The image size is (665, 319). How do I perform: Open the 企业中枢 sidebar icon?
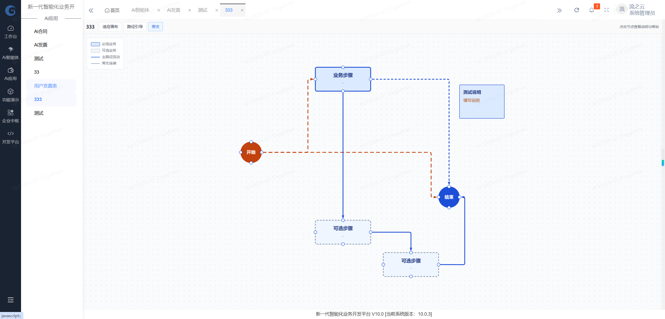[x=10, y=116]
